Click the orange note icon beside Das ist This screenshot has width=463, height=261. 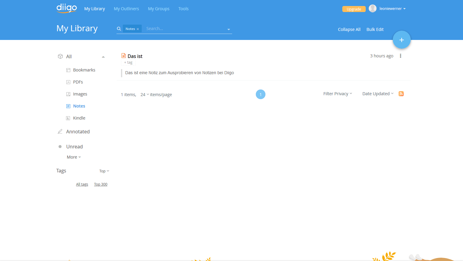123,56
